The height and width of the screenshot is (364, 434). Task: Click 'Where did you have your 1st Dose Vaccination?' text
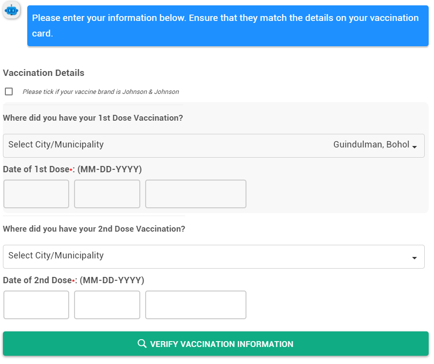[93, 118]
